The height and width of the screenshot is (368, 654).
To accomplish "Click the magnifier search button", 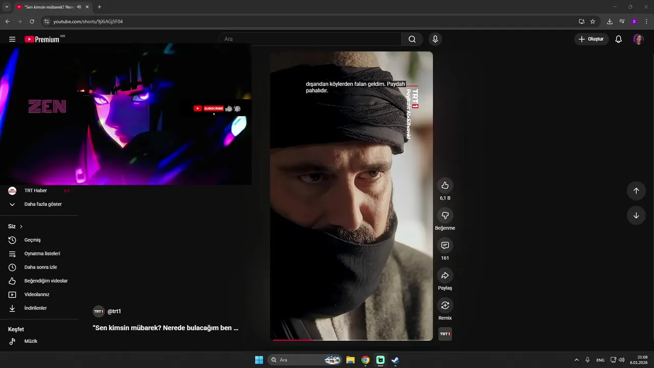I will click(412, 39).
